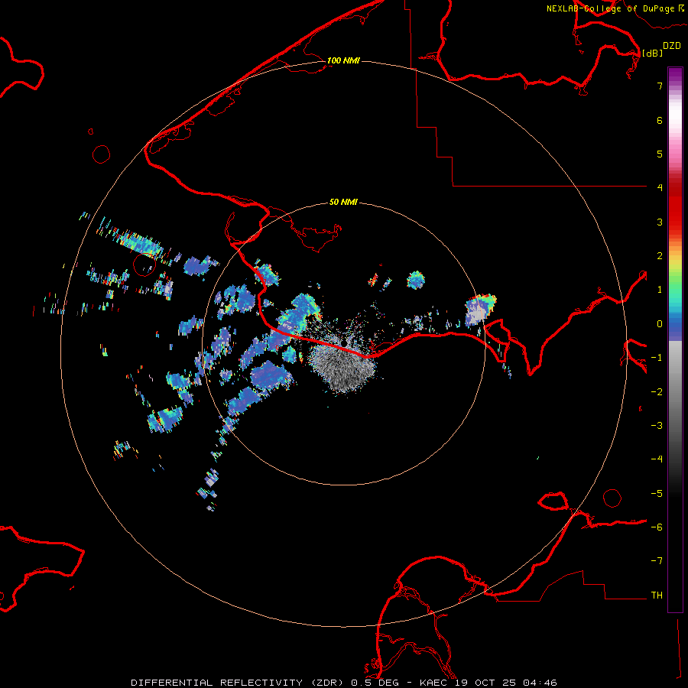The width and height of the screenshot is (688, 688).
Task: Click the "50 NMI" range ring label
Action: tap(343, 202)
